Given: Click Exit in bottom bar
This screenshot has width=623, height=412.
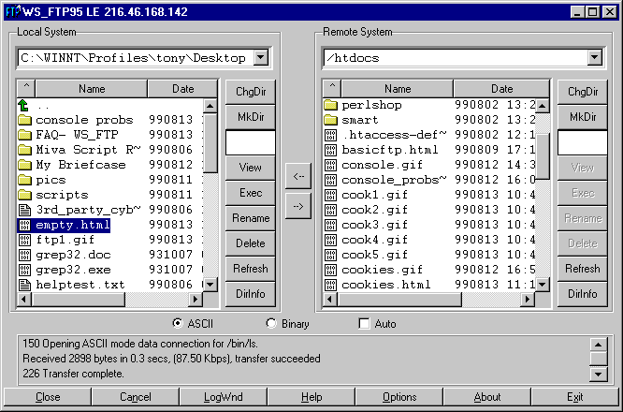Looking at the screenshot, I should (575, 397).
